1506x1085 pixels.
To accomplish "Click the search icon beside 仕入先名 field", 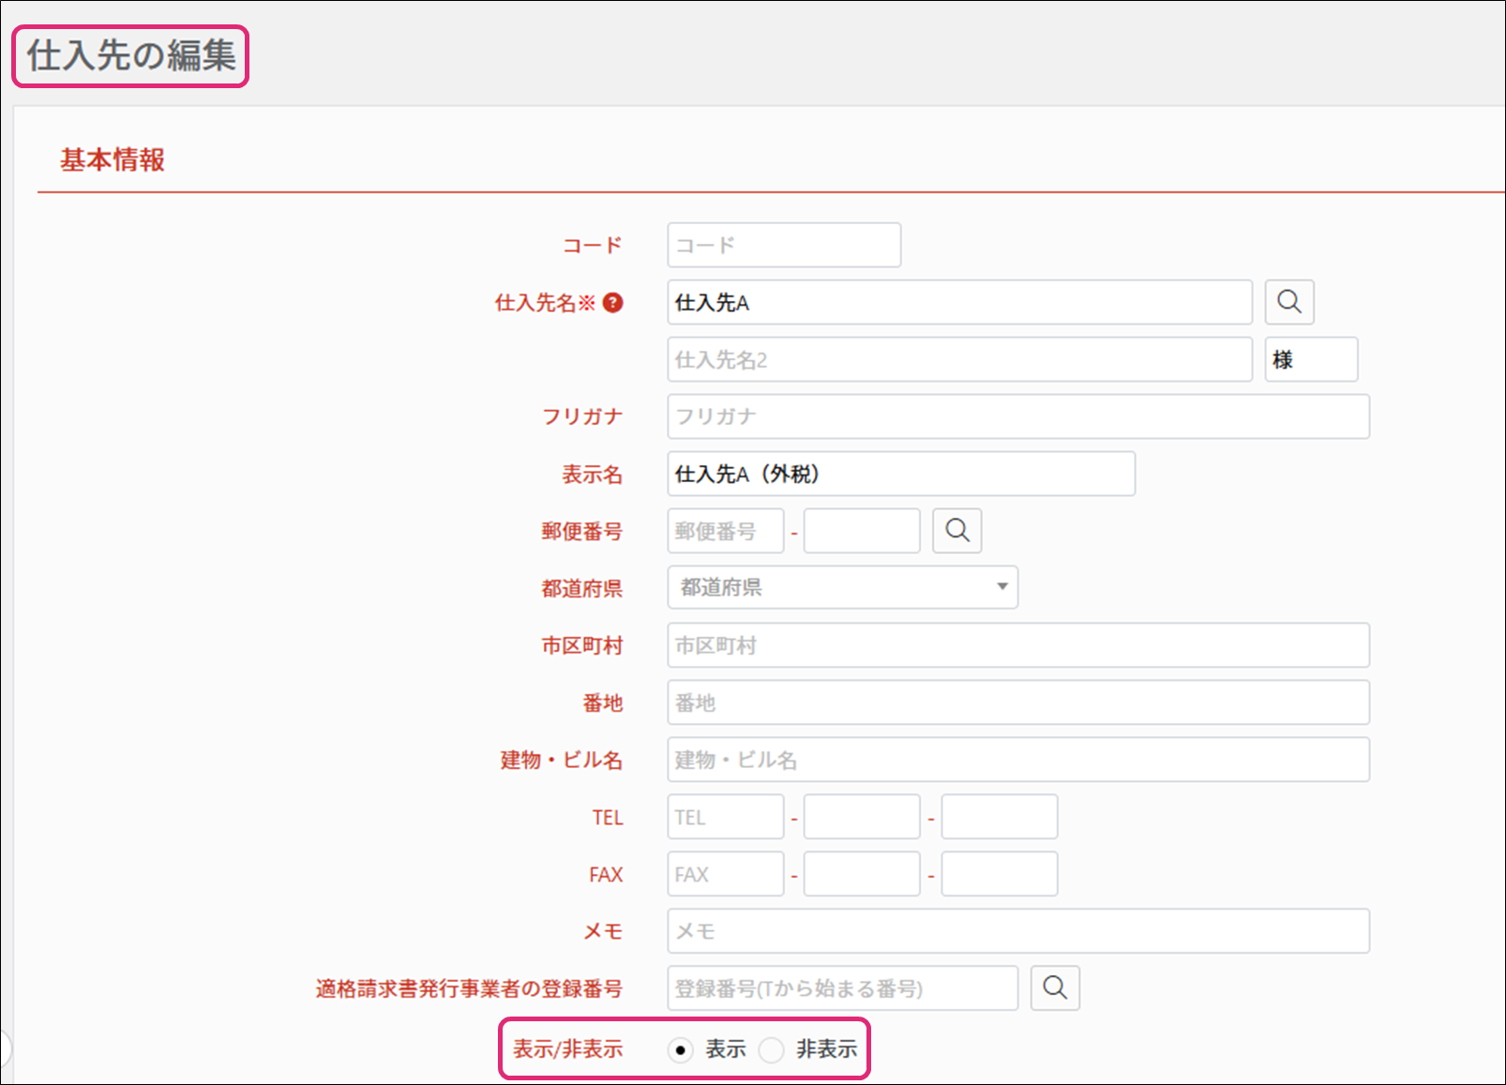I will (1289, 302).
